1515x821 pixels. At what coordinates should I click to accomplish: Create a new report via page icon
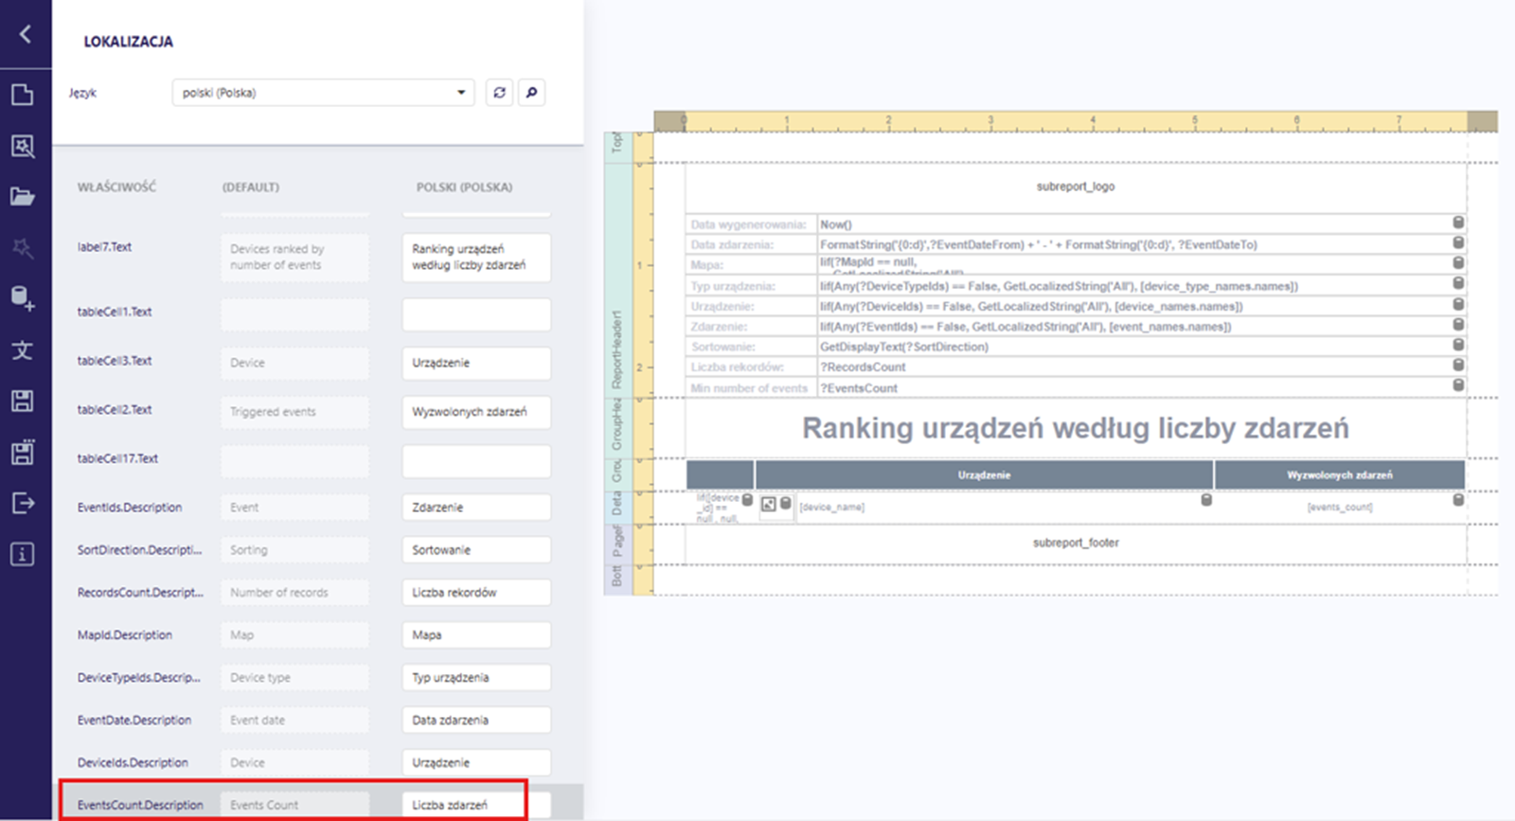click(23, 95)
